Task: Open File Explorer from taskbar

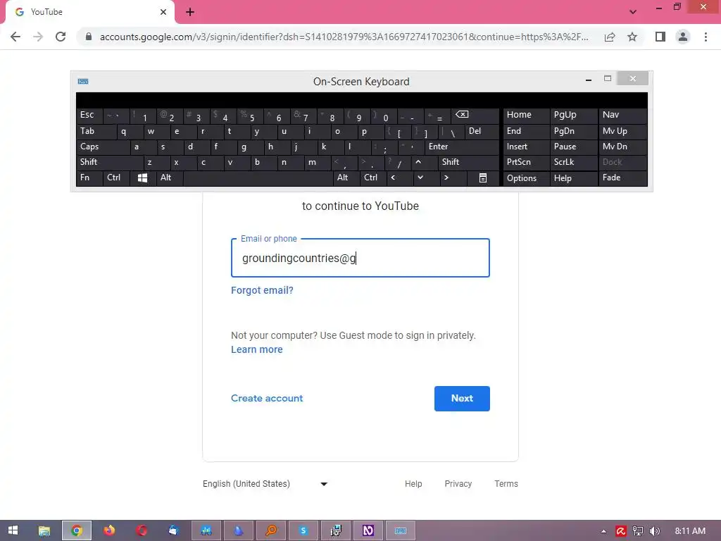Action: pos(44,530)
